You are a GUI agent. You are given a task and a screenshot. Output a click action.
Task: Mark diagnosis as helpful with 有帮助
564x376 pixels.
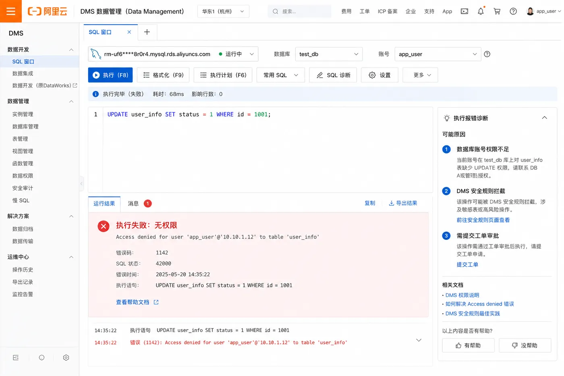coord(468,345)
